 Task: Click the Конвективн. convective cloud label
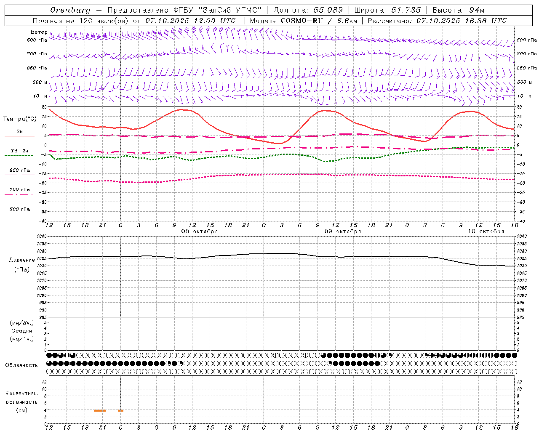[22, 394]
